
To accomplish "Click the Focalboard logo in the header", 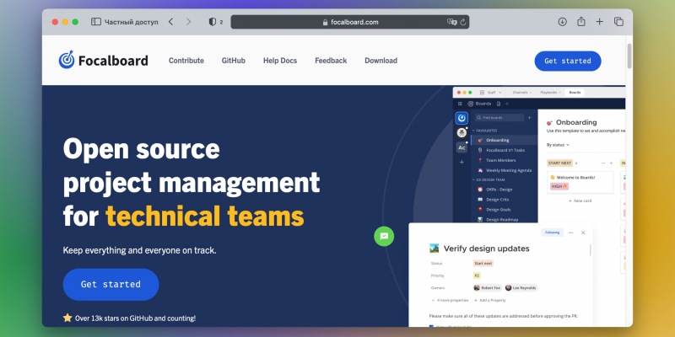I will tap(103, 61).
